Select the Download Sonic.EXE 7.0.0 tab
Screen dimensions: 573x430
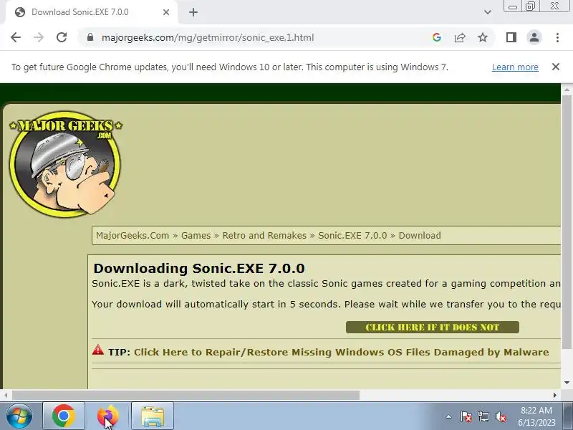[92, 12]
